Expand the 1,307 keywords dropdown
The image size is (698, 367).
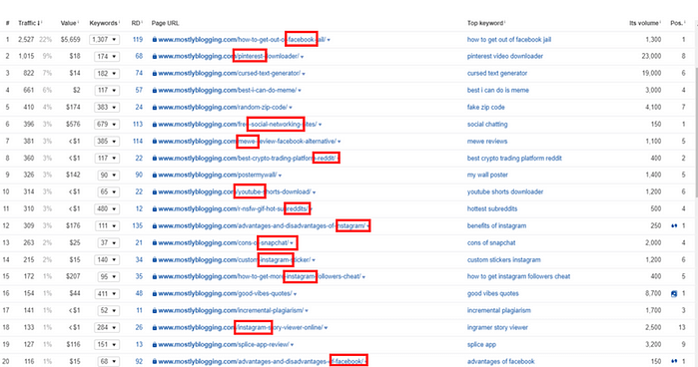point(104,40)
